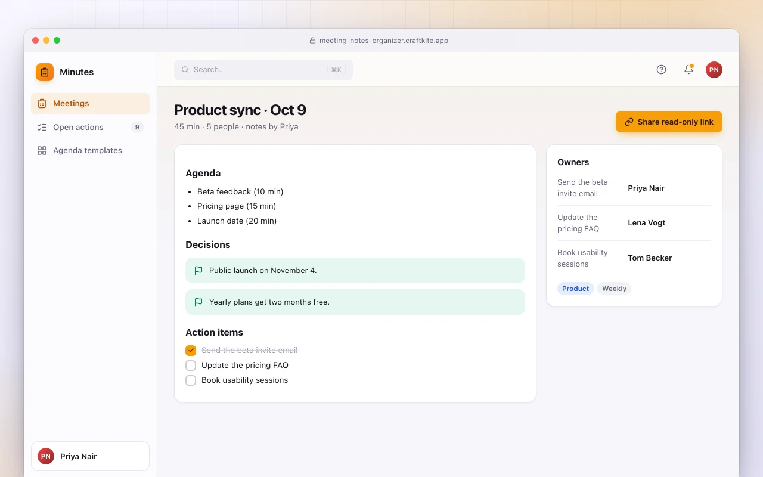This screenshot has height=477, width=763.
Task: Click the Open actions checklist icon
Action: point(42,127)
